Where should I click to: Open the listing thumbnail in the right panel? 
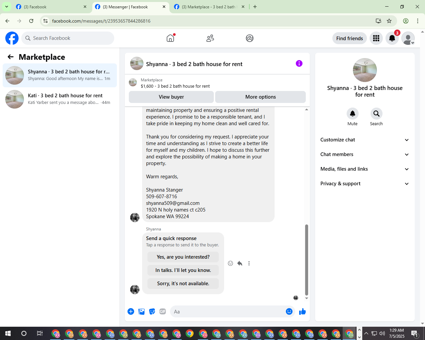[365, 70]
